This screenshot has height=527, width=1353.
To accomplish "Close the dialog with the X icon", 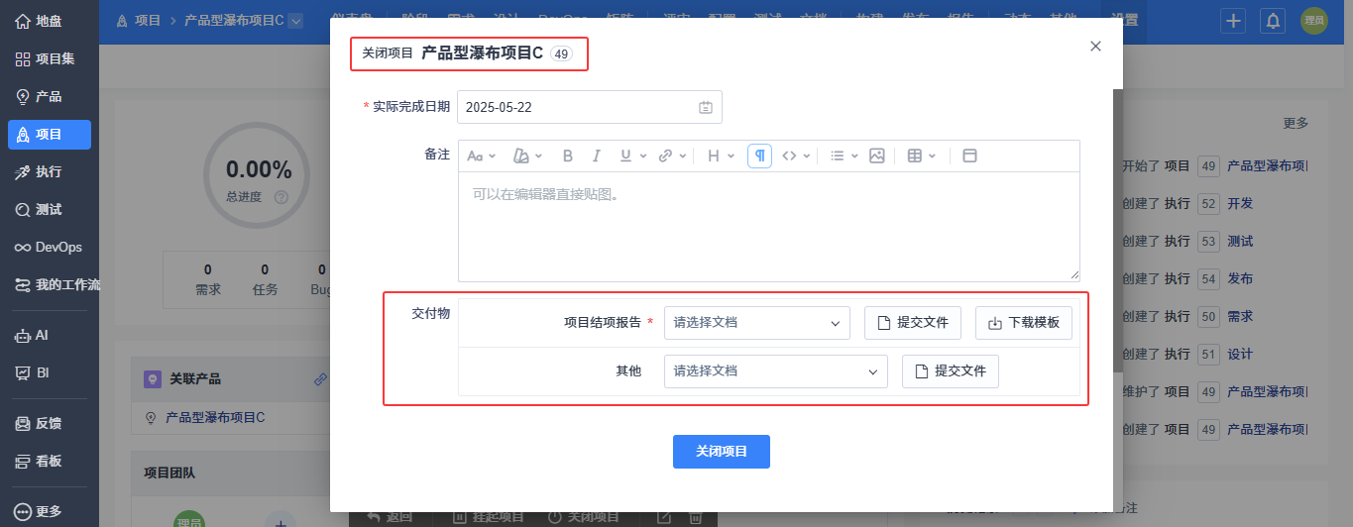I will click(x=1095, y=46).
